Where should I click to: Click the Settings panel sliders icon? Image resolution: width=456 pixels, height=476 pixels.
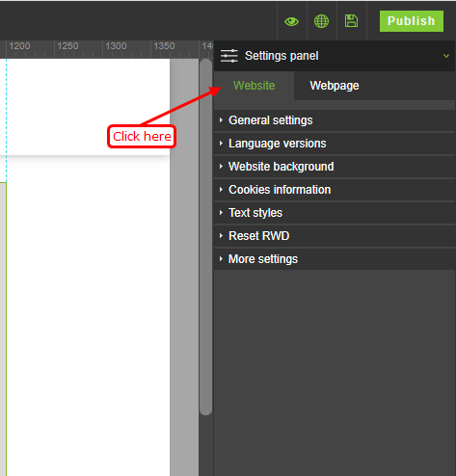tap(229, 56)
